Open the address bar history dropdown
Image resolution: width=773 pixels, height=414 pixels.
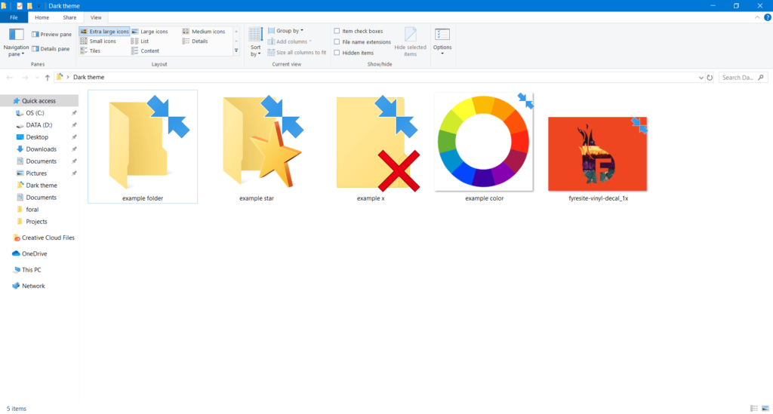coord(700,77)
